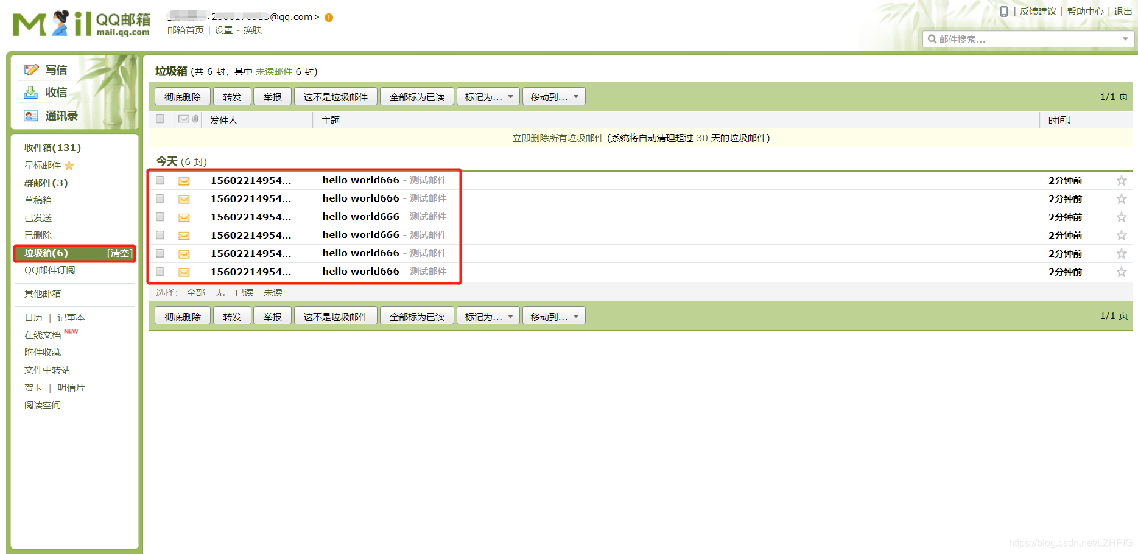Open the bottom 移动到 dropdown
The width and height of the screenshot is (1138, 554).
click(554, 317)
